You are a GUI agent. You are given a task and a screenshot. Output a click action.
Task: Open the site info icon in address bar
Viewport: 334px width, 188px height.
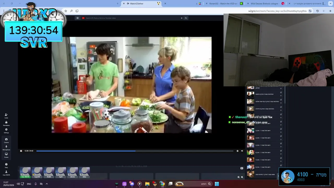pos(310,11)
